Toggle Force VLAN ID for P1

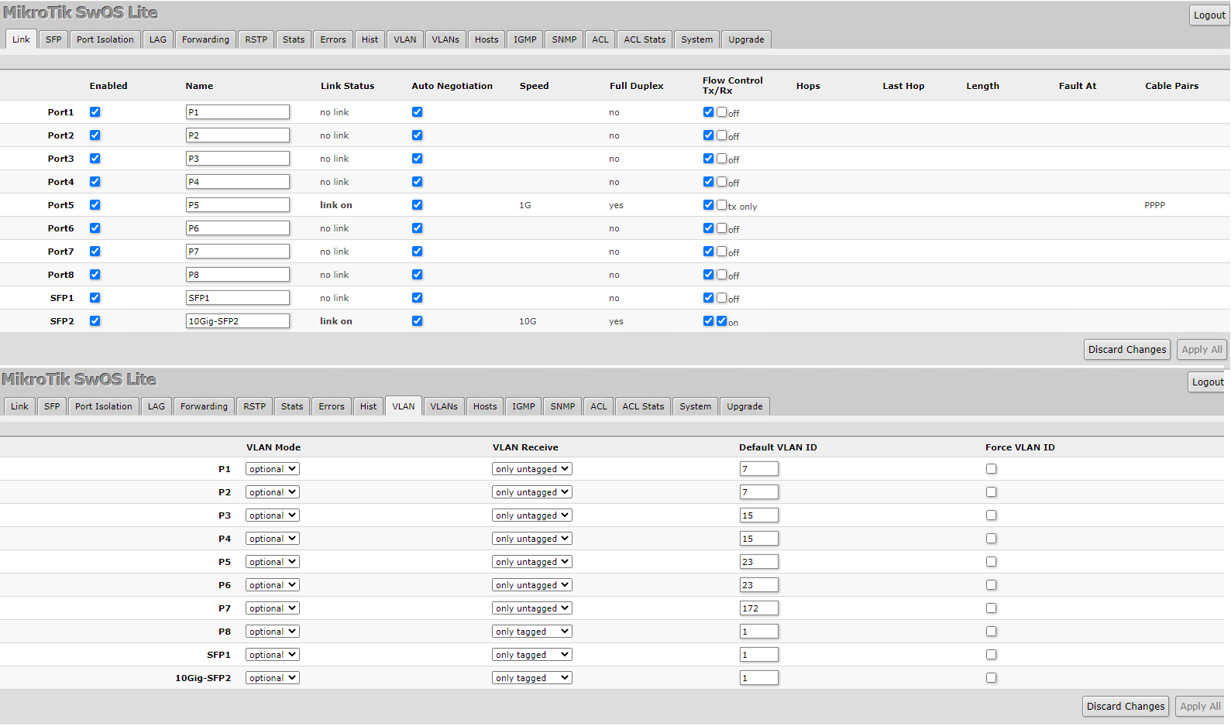point(991,469)
